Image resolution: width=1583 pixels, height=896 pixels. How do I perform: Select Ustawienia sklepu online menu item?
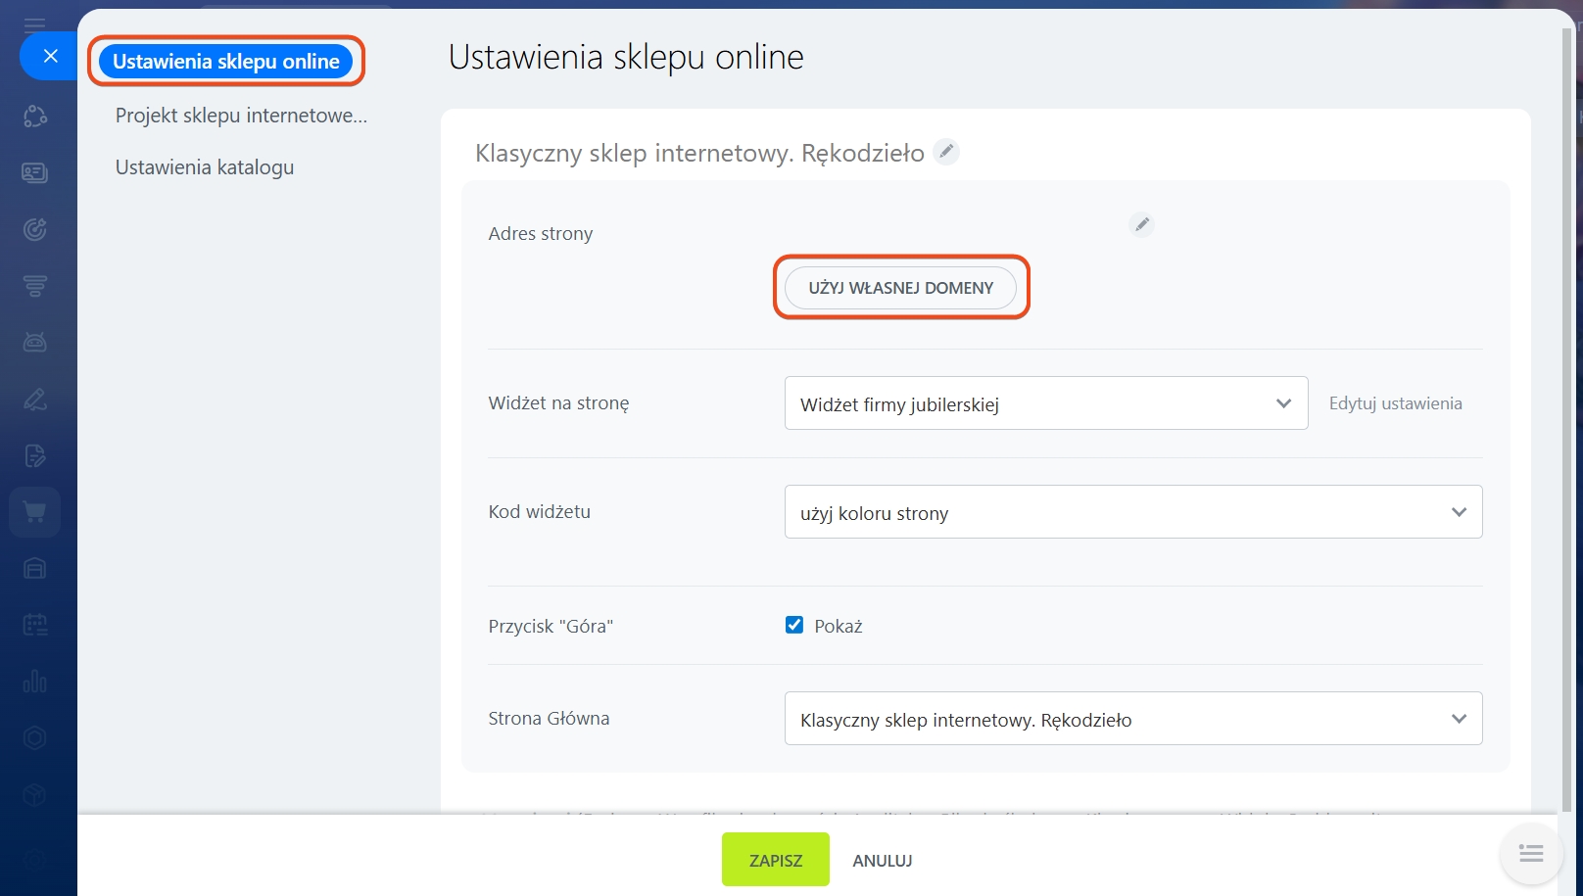pyautogui.click(x=226, y=62)
